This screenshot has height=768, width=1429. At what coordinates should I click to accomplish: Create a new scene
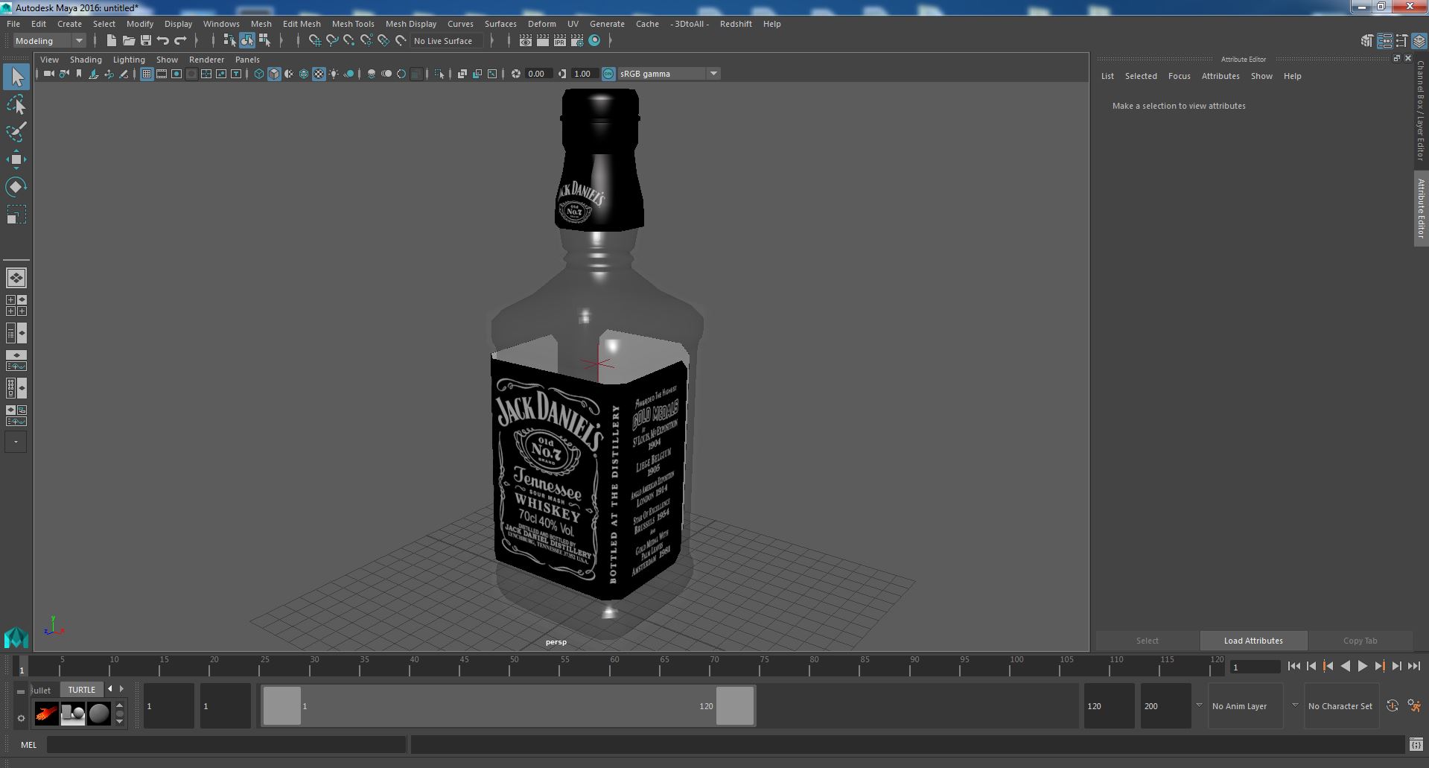(x=112, y=40)
